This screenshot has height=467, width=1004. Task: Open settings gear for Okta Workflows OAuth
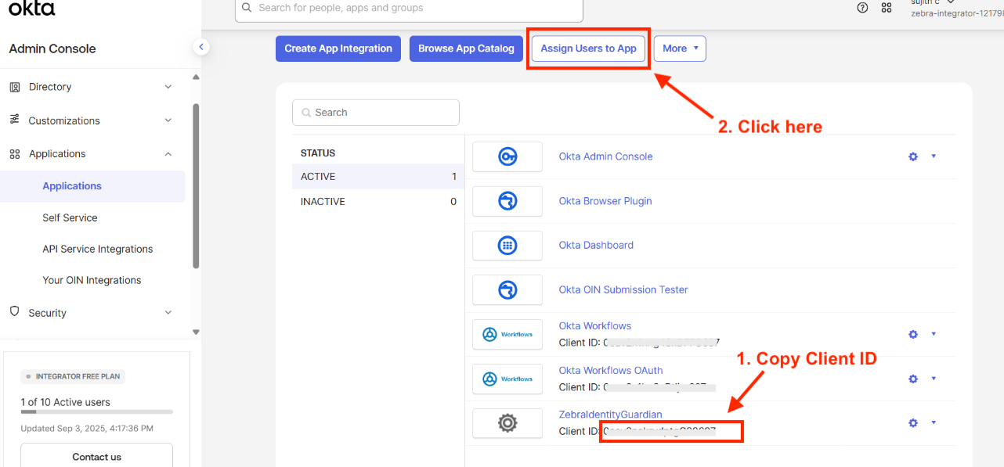[x=912, y=379]
